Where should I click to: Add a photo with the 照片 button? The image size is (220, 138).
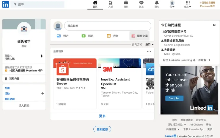[62, 36]
